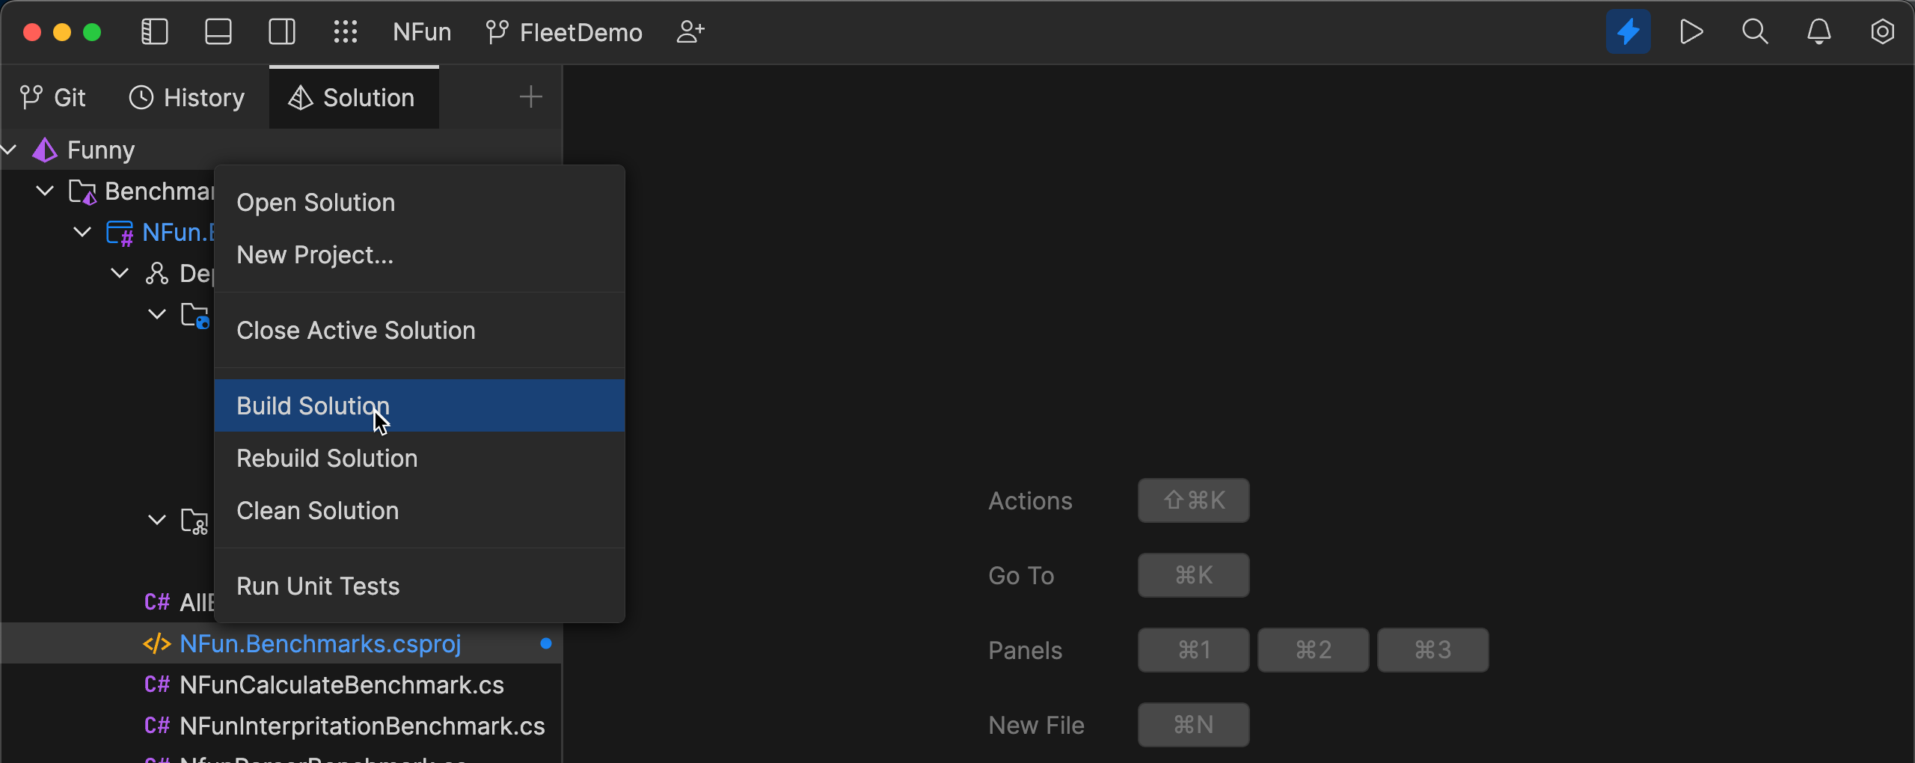Click the Panels ⌘1 shortcut button
Screen dimensions: 1915x763
(x=1194, y=650)
